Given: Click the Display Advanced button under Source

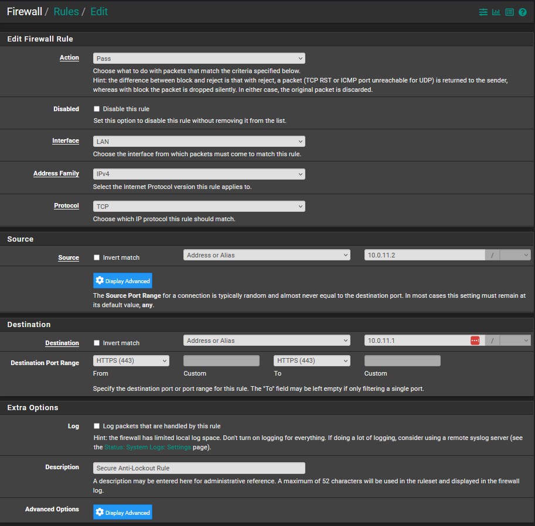Looking at the screenshot, I should coord(122,280).
